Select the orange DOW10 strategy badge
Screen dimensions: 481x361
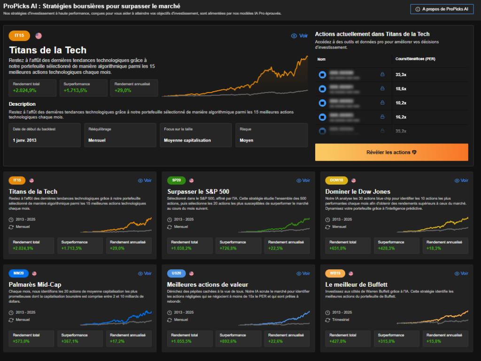point(336,180)
